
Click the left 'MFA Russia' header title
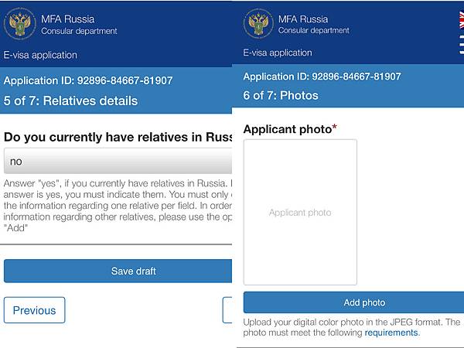click(67, 19)
